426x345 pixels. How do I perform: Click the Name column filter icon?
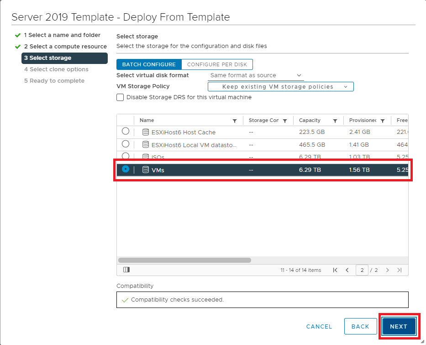tap(235, 121)
